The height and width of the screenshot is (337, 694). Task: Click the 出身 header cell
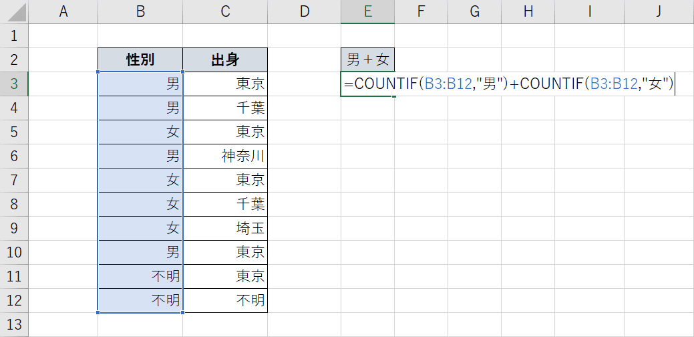point(225,60)
